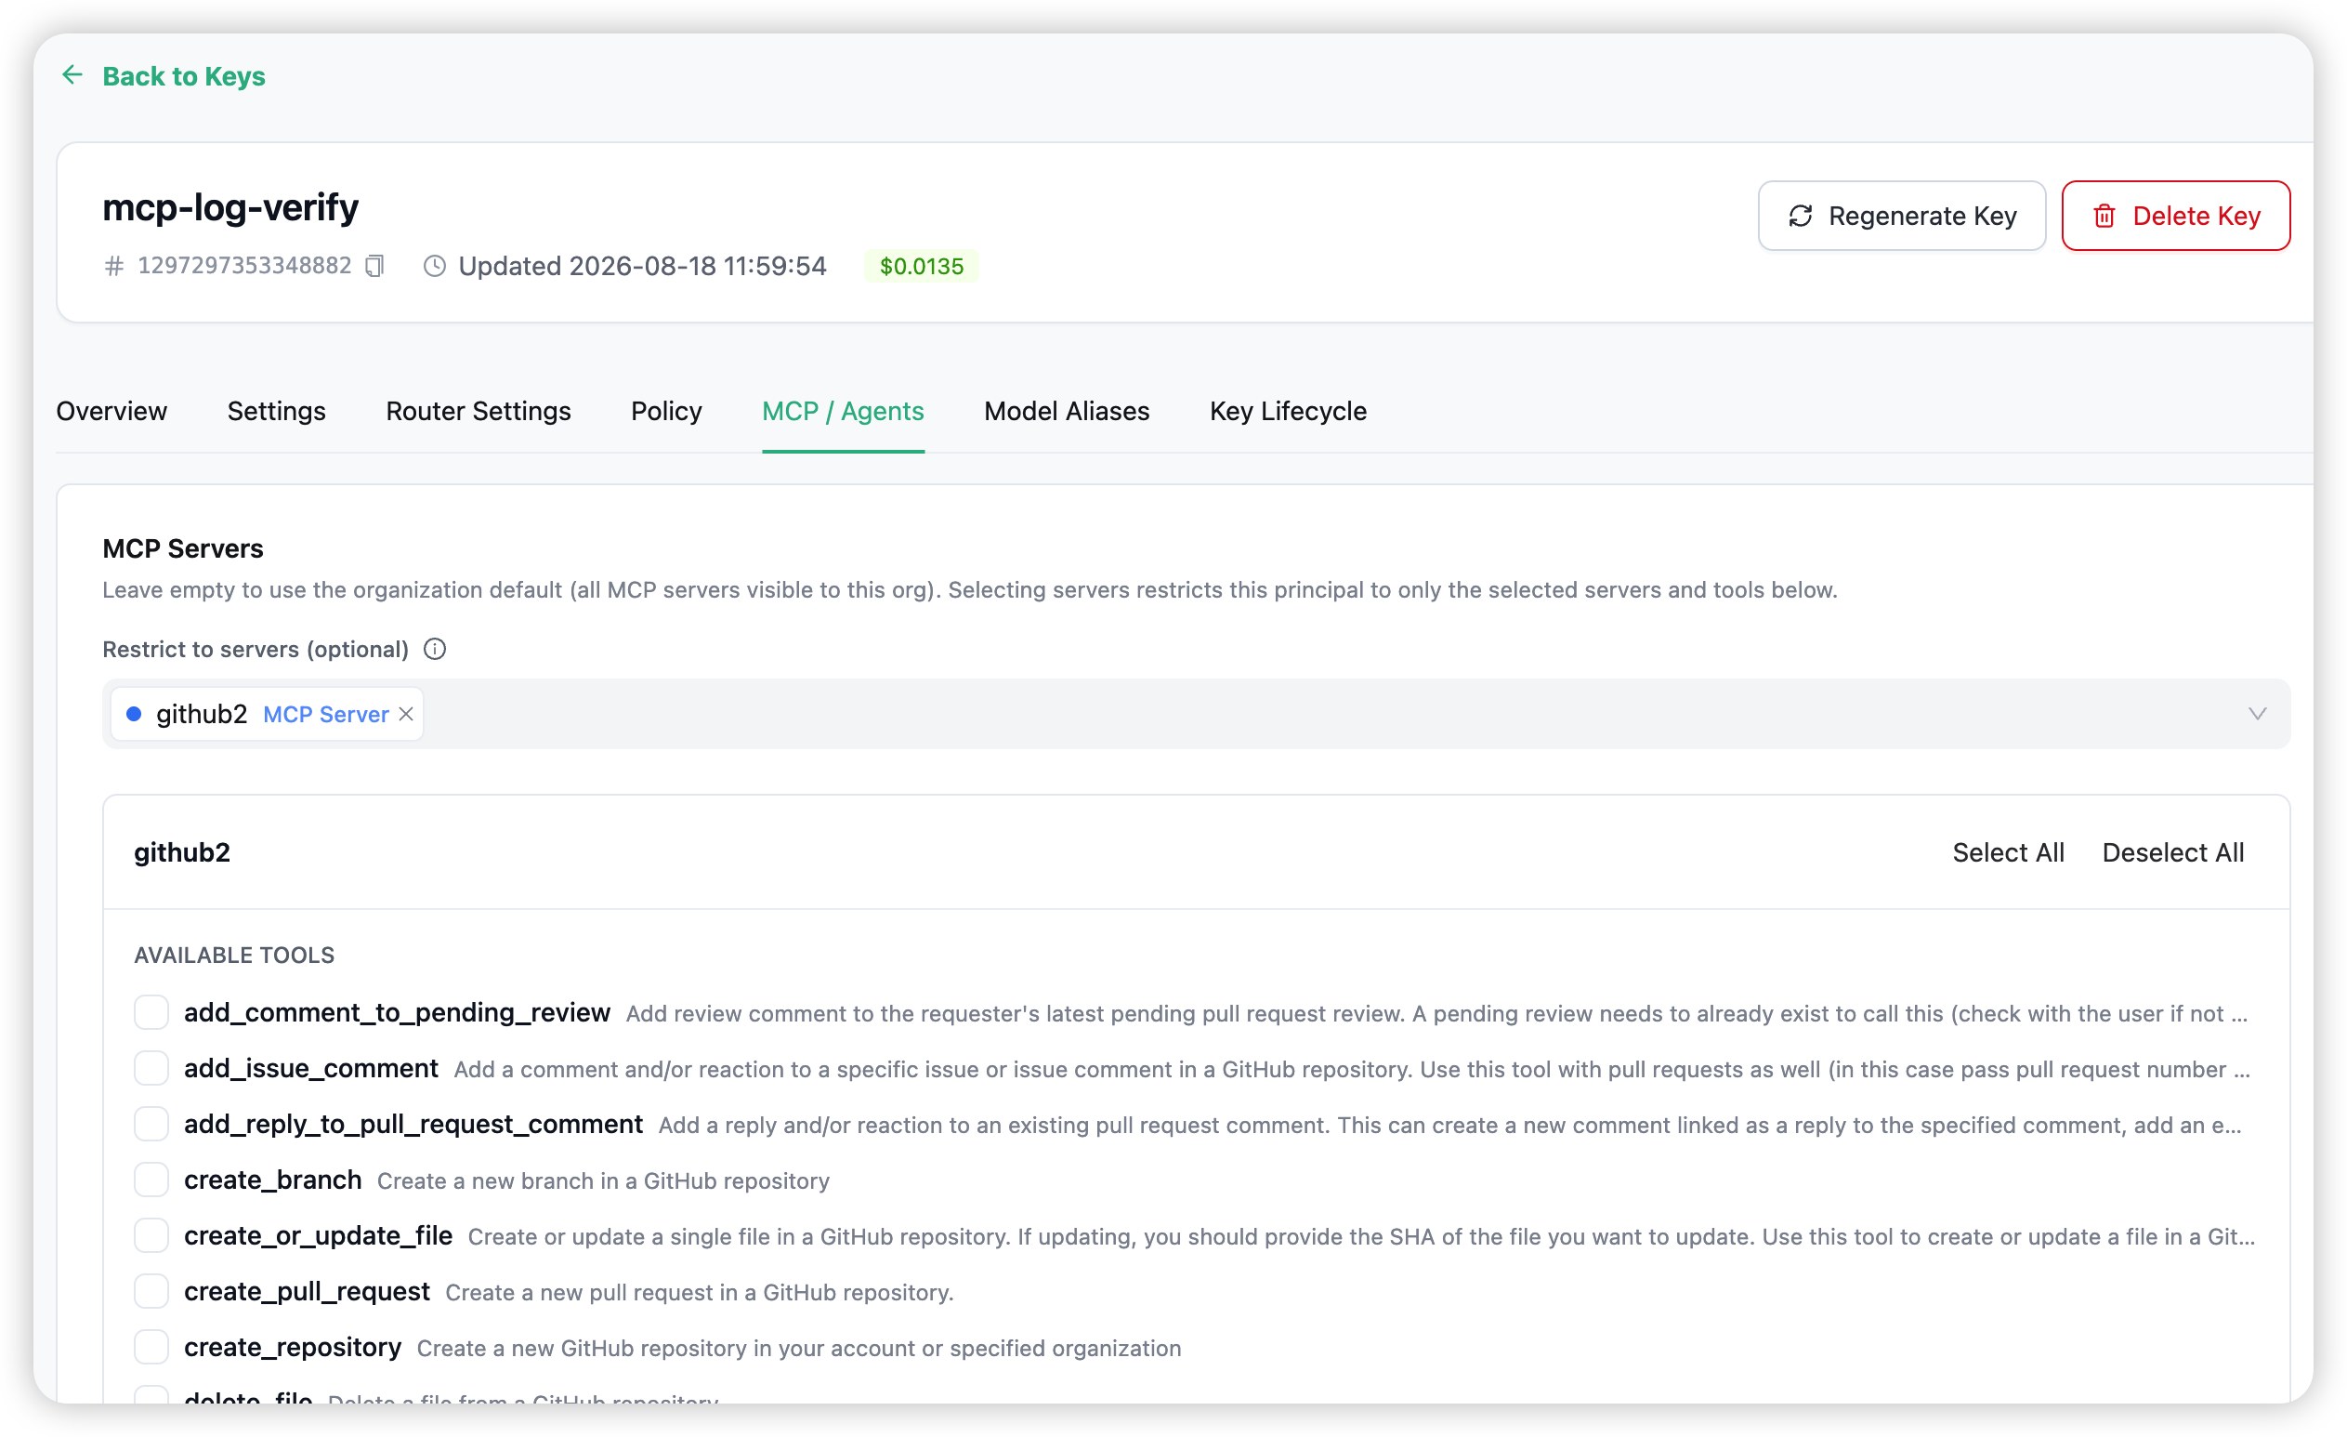Enable the create_or_update_file tool

coord(151,1235)
